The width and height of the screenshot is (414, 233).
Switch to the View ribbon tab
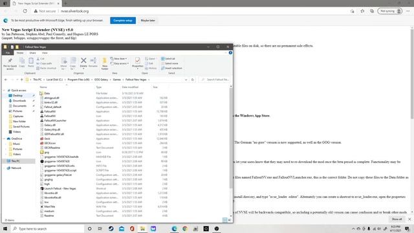pos(45,53)
